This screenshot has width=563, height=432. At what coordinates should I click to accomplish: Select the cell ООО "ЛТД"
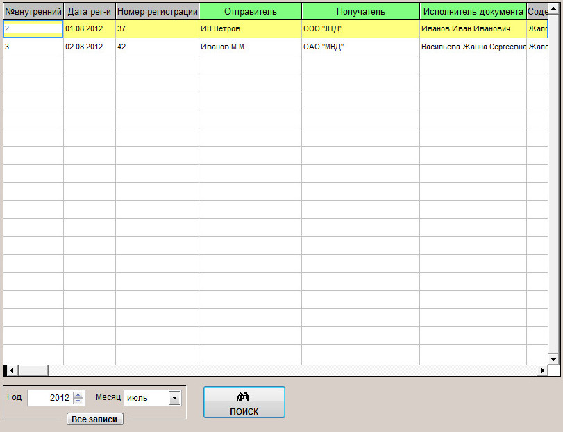tap(360, 28)
